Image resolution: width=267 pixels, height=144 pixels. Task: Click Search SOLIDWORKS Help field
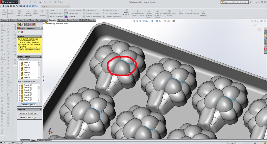234,2
